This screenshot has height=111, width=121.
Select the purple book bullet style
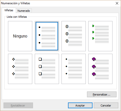click(x=100, y=69)
